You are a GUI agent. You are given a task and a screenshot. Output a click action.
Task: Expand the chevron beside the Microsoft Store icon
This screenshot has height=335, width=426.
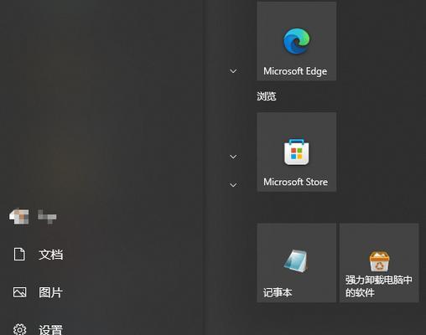[x=233, y=157]
